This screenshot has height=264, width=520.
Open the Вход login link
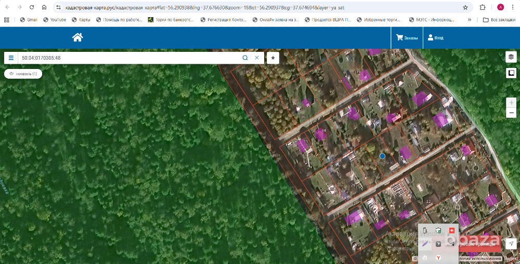435,37
